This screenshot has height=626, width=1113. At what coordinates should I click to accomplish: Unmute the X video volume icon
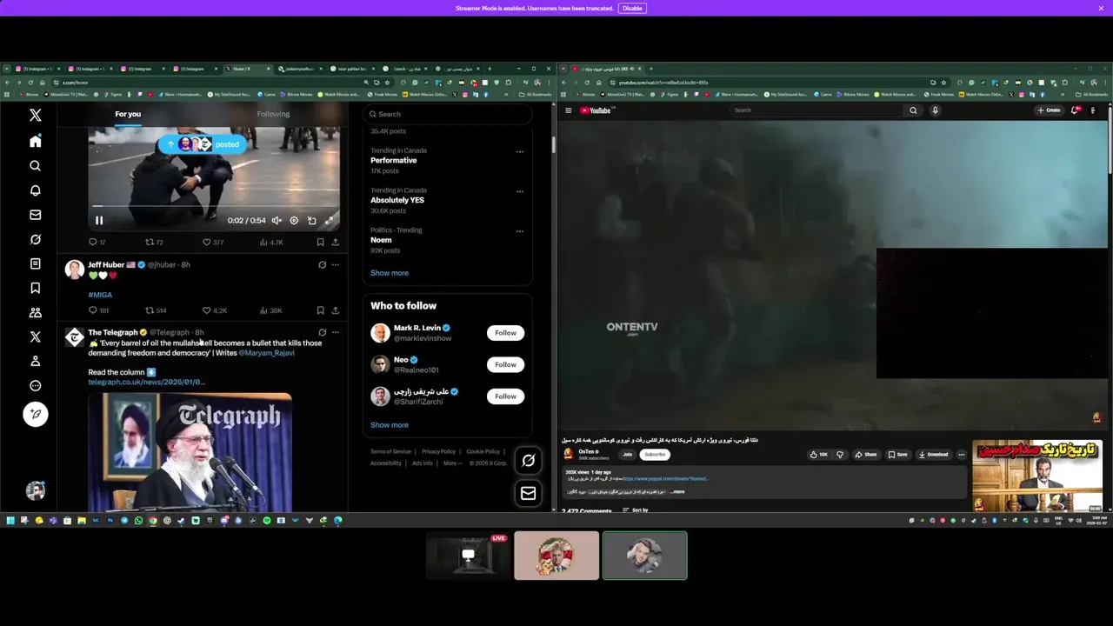tap(277, 221)
